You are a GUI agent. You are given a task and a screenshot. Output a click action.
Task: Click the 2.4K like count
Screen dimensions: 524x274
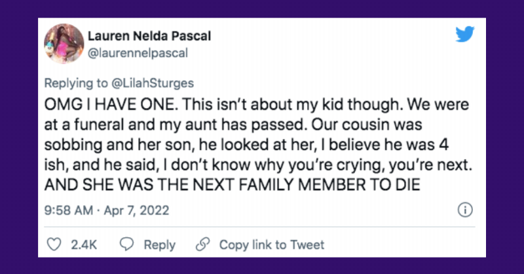pos(84,245)
